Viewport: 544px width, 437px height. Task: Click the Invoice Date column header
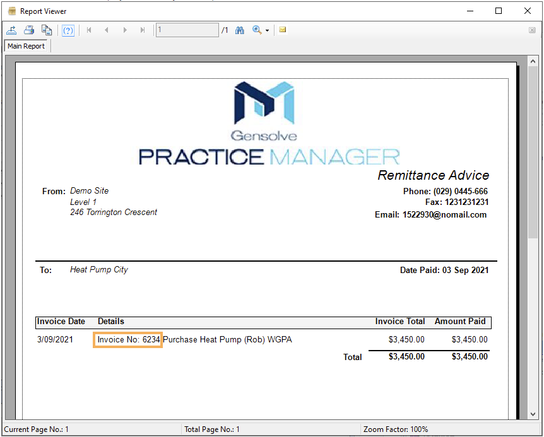[61, 321]
